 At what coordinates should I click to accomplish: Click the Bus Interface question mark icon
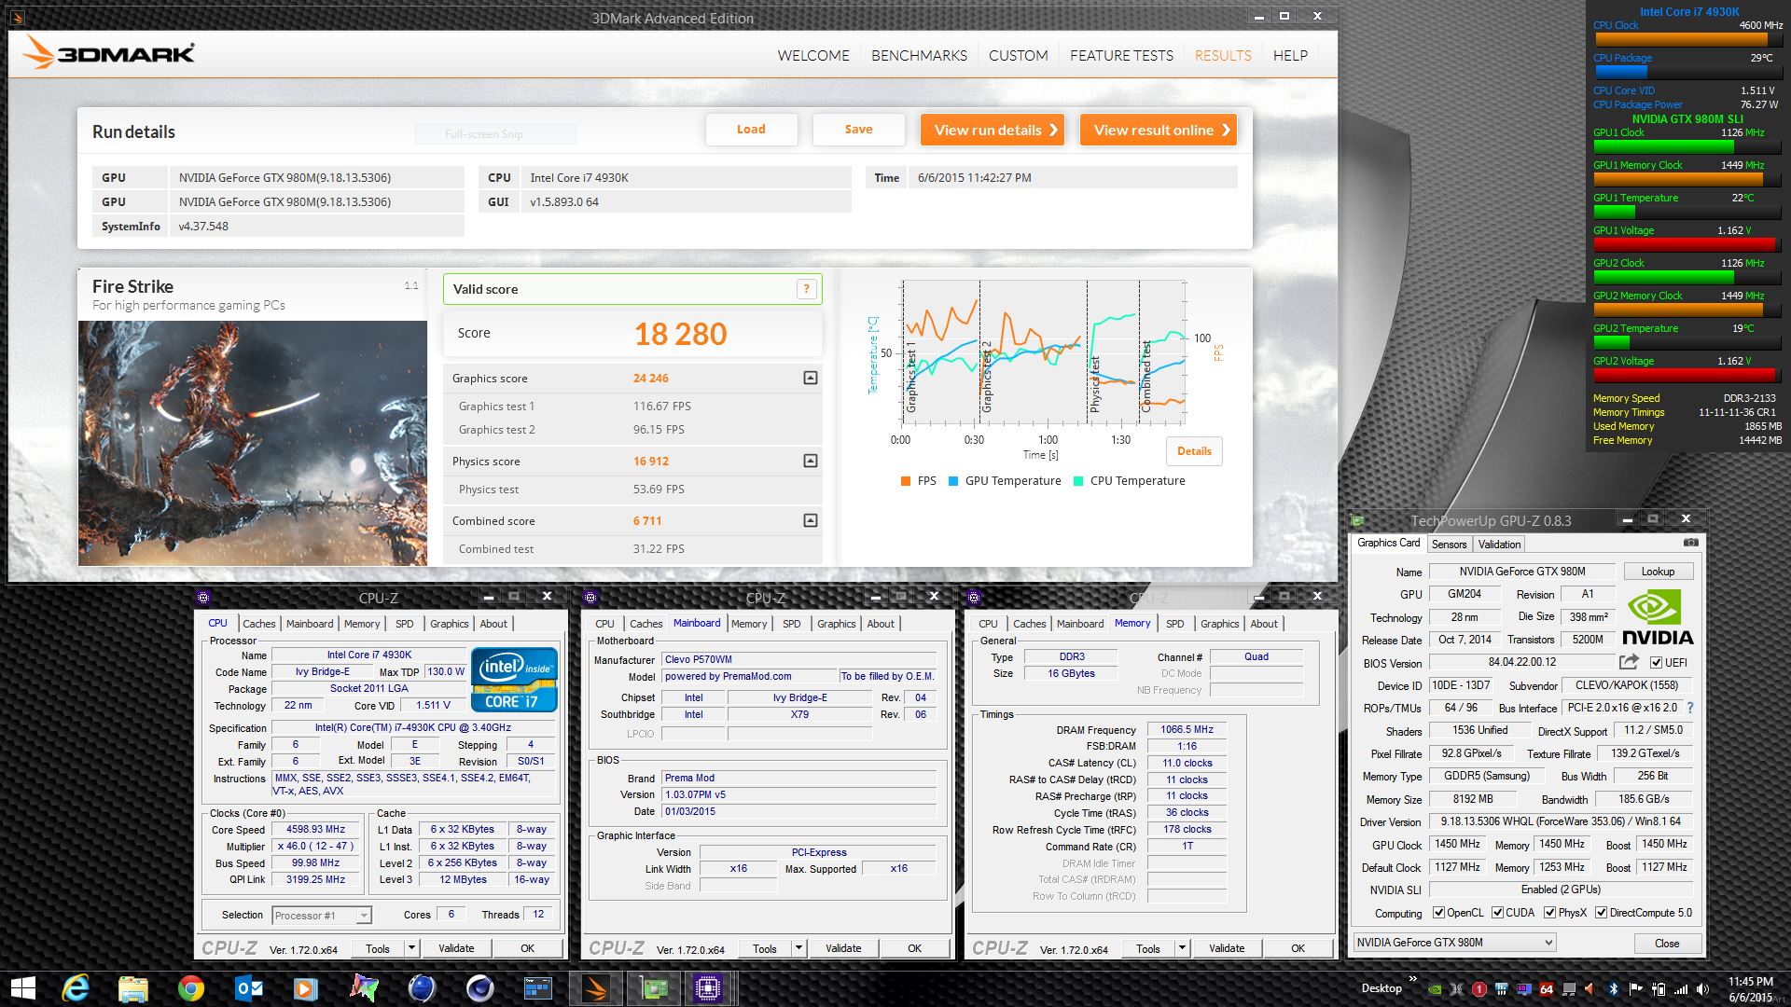pyautogui.click(x=1690, y=708)
